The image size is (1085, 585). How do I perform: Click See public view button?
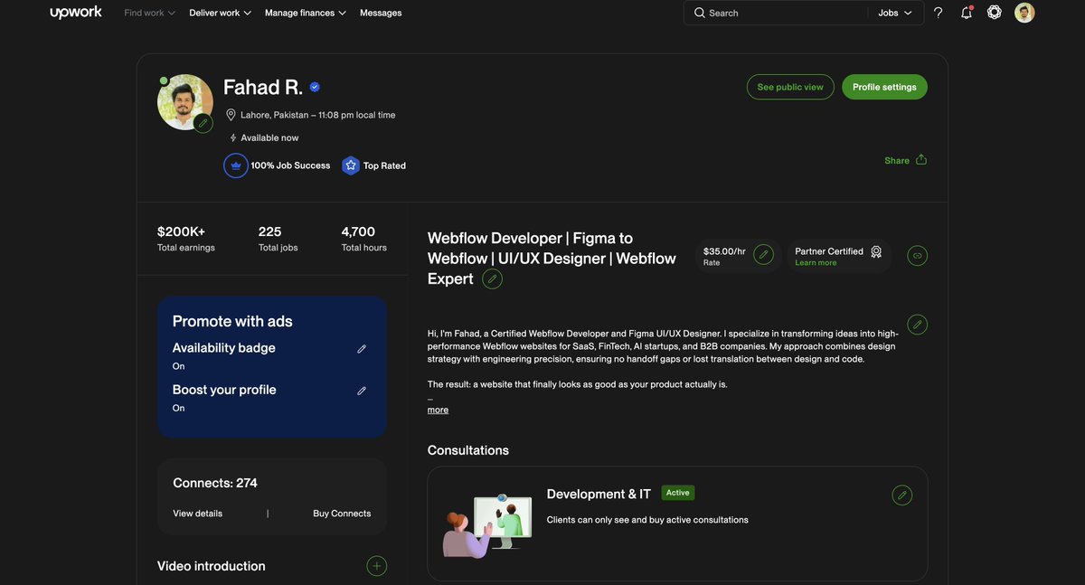[x=790, y=87]
